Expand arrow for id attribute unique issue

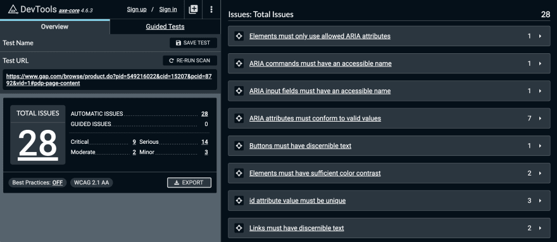540,200
